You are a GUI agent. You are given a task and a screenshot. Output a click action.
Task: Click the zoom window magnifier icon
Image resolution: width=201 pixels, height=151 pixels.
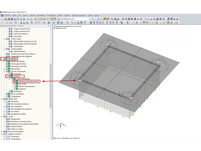[94, 23]
